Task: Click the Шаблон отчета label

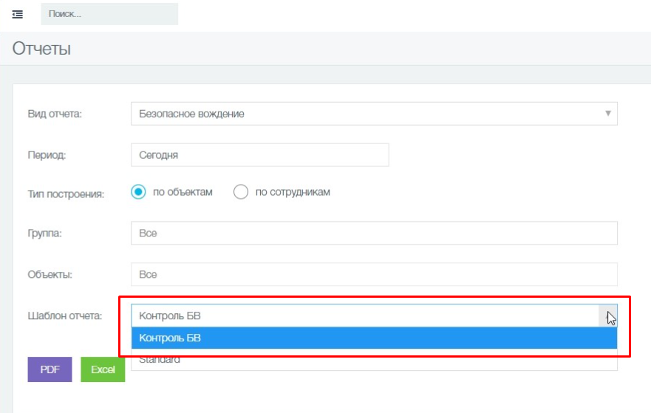Action: [64, 315]
